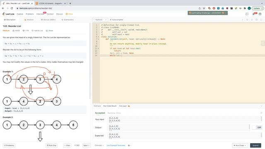The image size is (265, 149).
Task: Go to the Next problem
Action: [x=87, y=145]
